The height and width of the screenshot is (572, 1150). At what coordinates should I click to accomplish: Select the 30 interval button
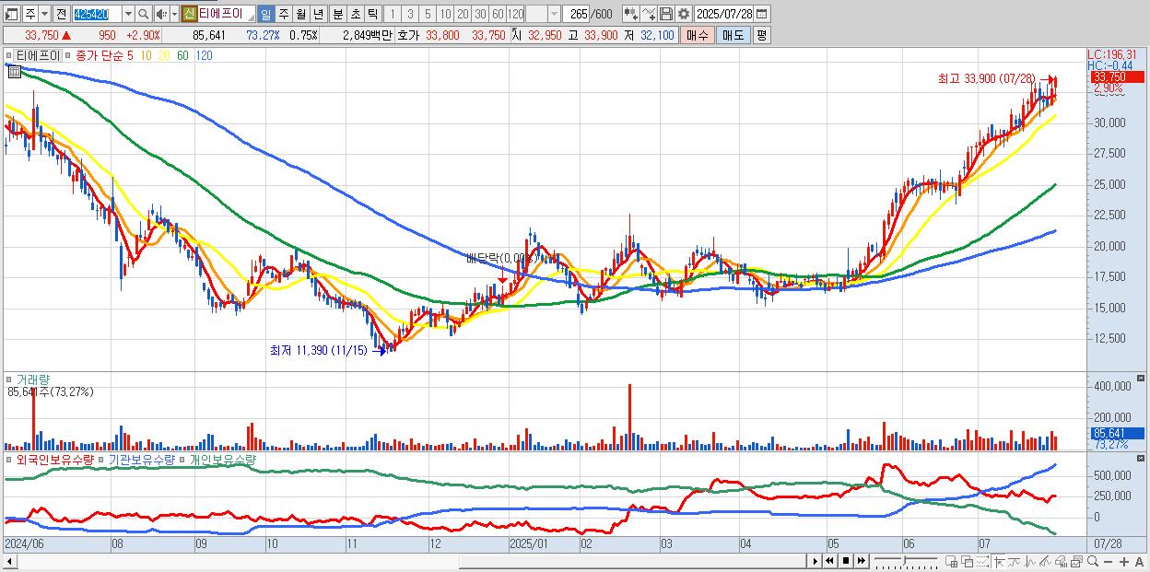click(480, 14)
